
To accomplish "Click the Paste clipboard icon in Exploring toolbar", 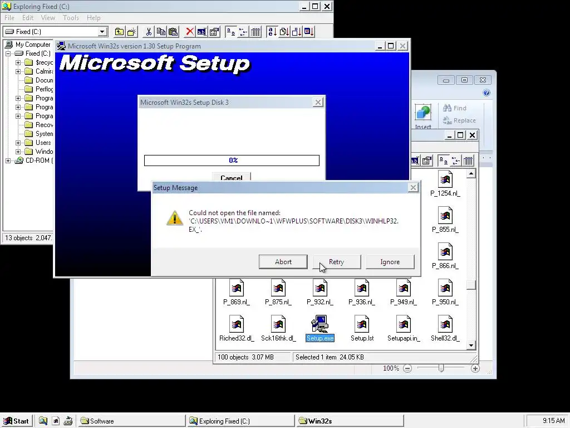I will (173, 32).
